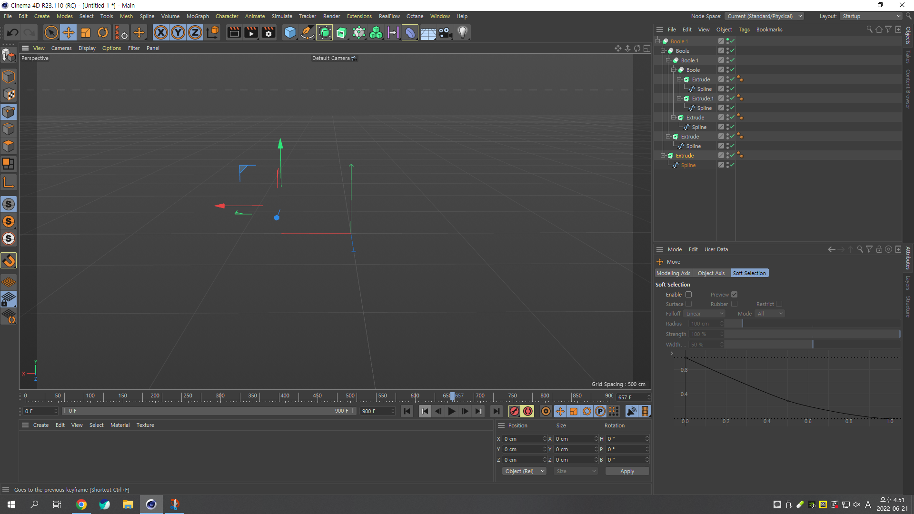Toggle Y axis lock

click(x=178, y=32)
